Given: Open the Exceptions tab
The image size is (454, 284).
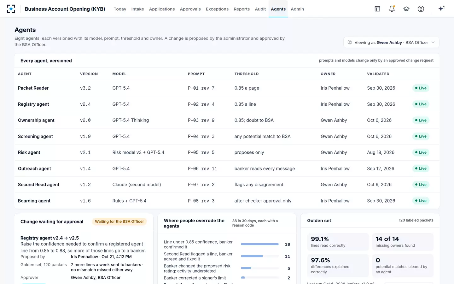Looking at the screenshot, I should click(217, 9).
